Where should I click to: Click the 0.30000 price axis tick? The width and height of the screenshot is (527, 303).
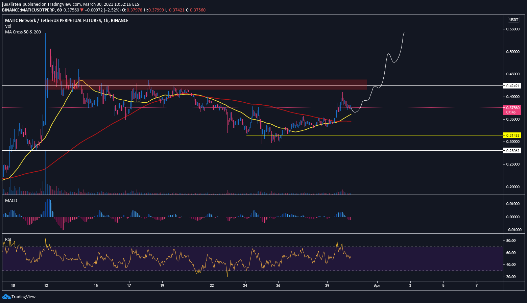(512, 142)
